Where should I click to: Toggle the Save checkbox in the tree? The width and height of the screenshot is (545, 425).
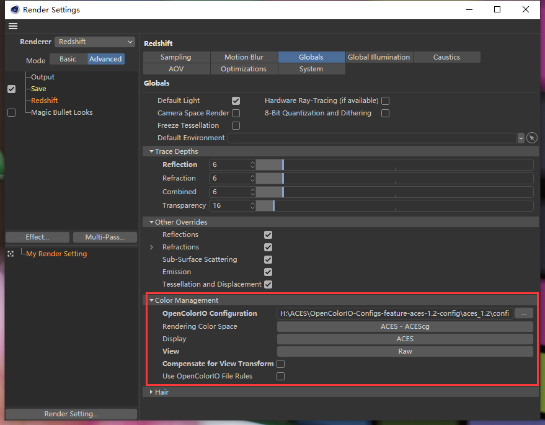[11, 89]
